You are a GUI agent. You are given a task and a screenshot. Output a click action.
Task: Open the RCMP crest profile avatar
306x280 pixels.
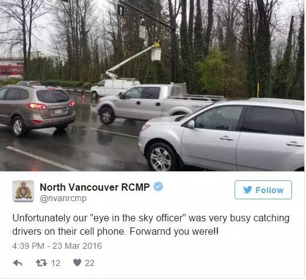(x=23, y=191)
